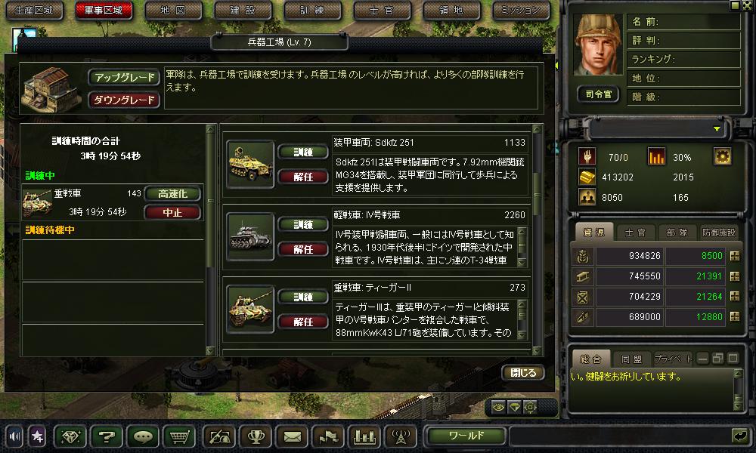Switch to the 部隊 tab
756x453 pixels.
[677, 233]
